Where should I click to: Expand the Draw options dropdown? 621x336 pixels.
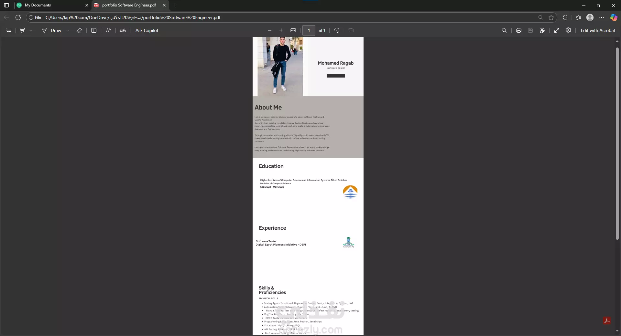click(x=68, y=30)
